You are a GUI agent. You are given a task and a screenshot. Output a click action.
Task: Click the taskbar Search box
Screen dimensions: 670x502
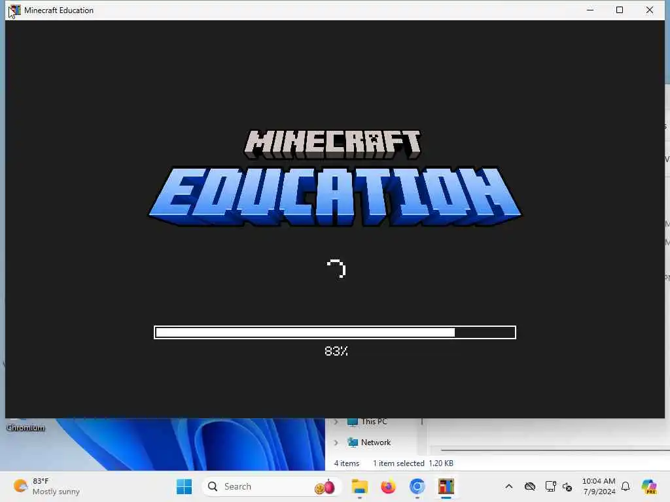click(271, 486)
